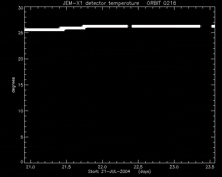Click x-axis tick label 23.0
The height and width of the screenshot is (177, 222).
174,167
